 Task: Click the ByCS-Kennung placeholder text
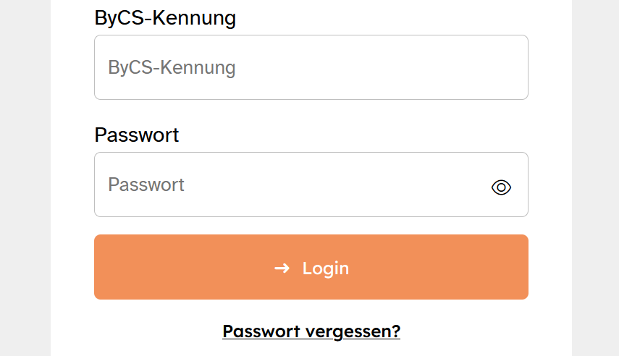click(x=172, y=68)
